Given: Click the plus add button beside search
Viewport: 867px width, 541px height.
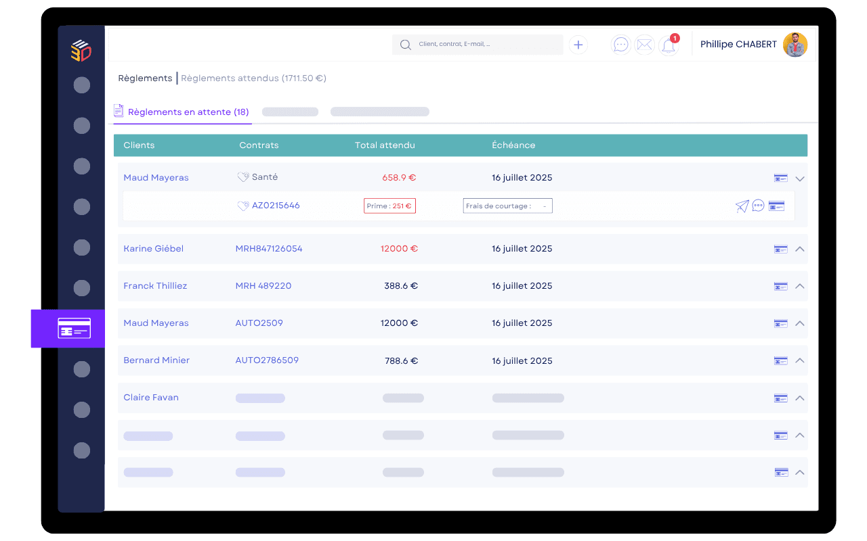Looking at the screenshot, I should pyautogui.click(x=578, y=45).
